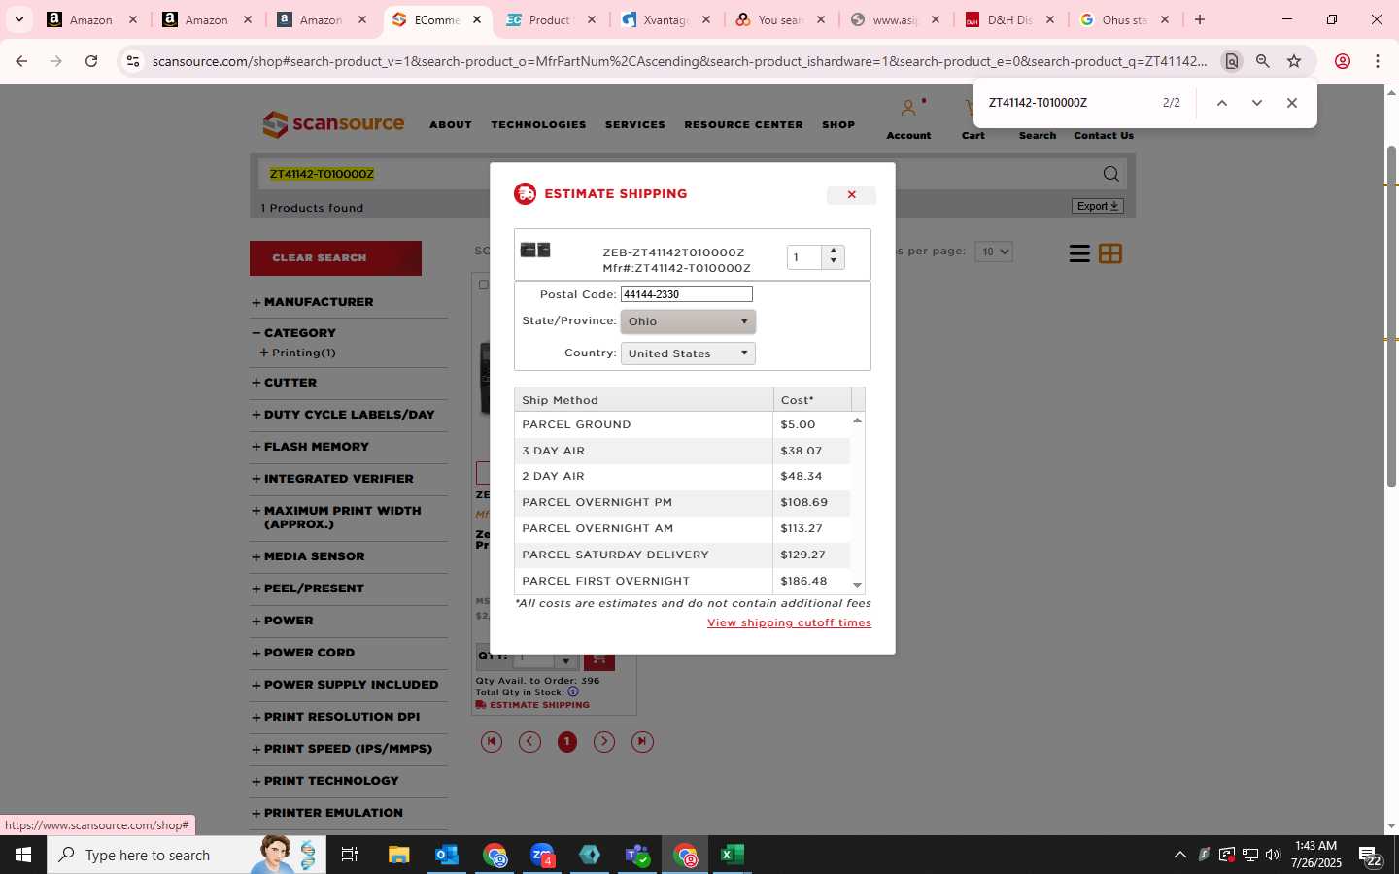Screen dimensions: 1399x874
Task: Select 3 DAY AIR ship method
Action: click(682, 451)
